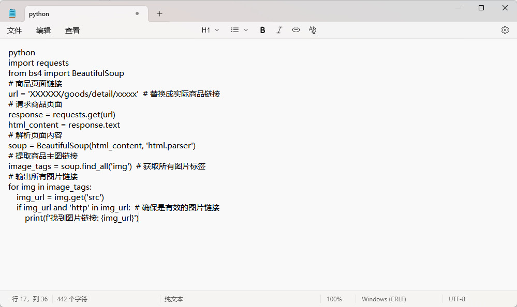Viewport: 517px width, 307px height.
Task: Click the line 'html_content = response.text'
Action: [x=64, y=125]
